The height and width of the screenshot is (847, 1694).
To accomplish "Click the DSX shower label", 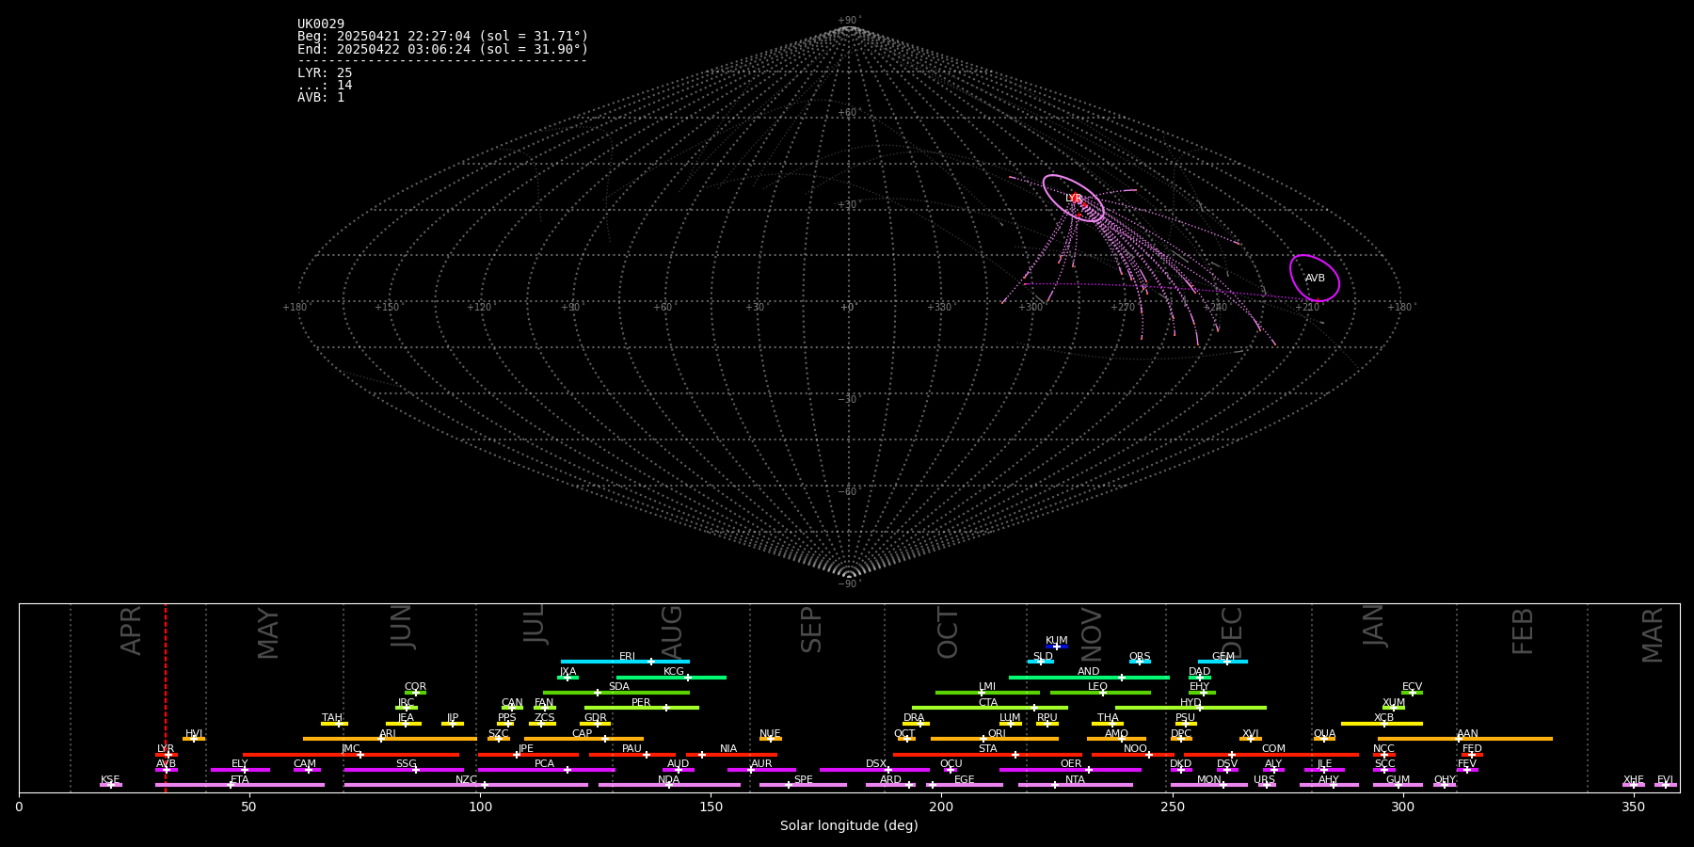I will pos(876,764).
